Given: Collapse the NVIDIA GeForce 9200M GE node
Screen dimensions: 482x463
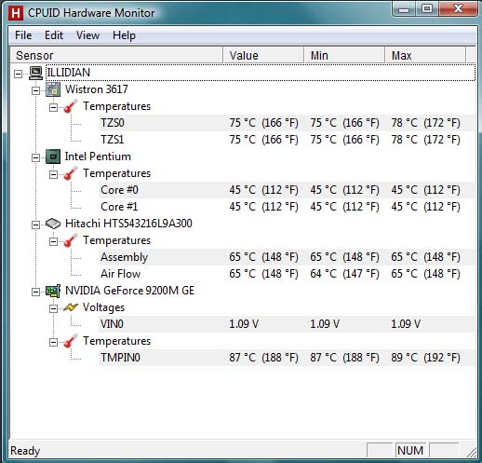Looking at the screenshot, I should coord(35,292).
